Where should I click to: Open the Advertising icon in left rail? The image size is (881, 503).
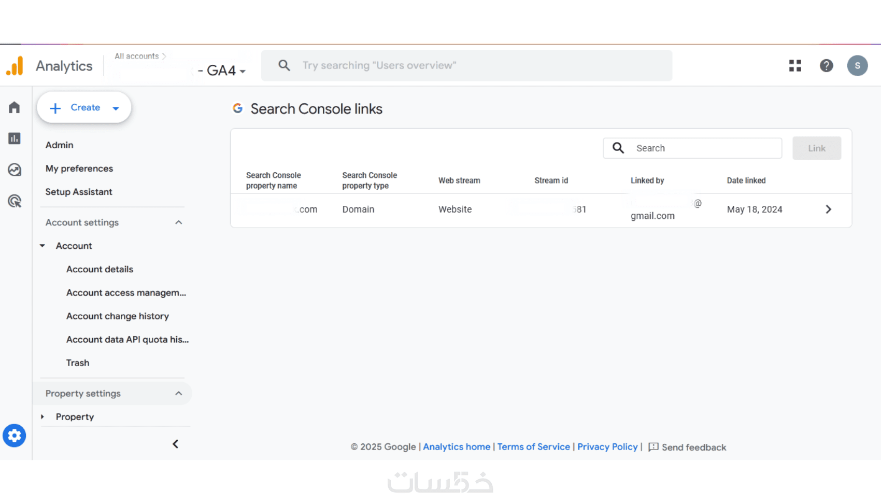[15, 201]
